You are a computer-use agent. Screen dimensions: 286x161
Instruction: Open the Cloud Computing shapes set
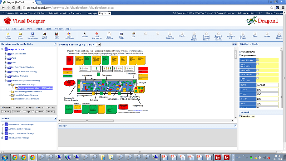pyautogui.click(x=170, y=35)
